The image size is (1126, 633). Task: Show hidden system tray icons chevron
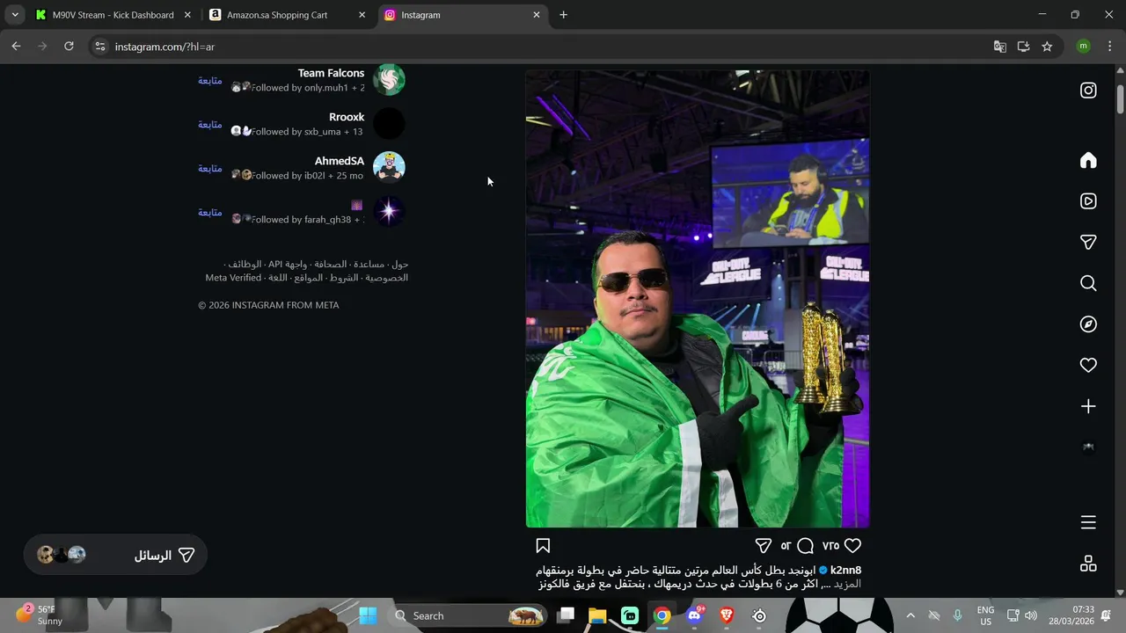pos(910,615)
